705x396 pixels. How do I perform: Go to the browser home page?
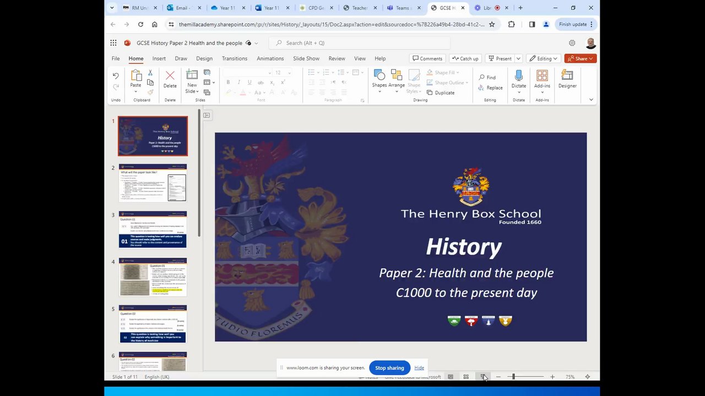154,24
